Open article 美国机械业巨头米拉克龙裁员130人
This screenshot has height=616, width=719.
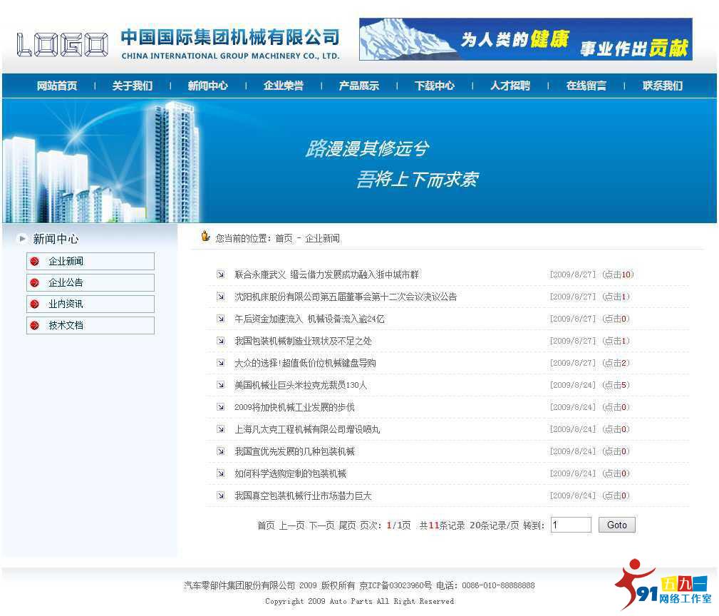coord(301,385)
